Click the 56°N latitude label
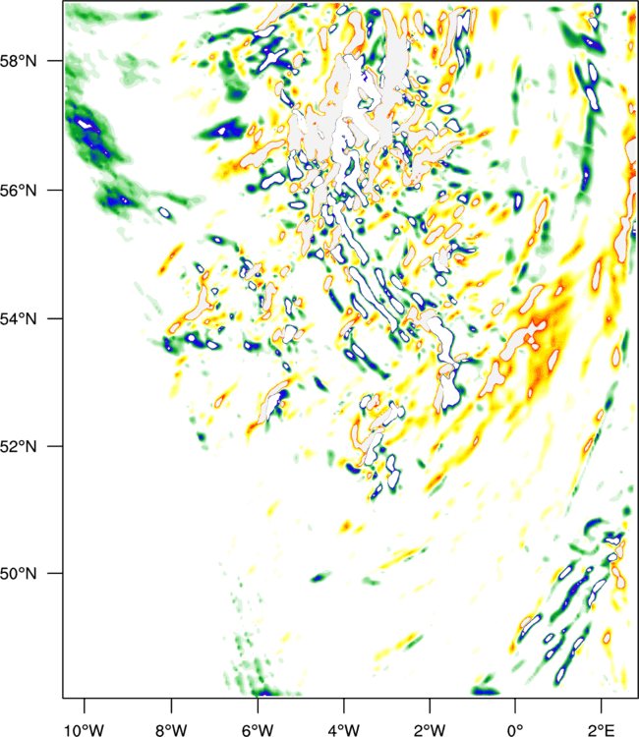This screenshot has width=639, height=737. (x=19, y=191)
